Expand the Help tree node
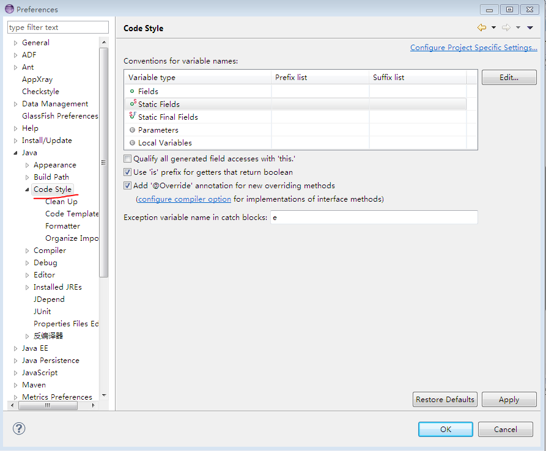 pyautogui.click(x=15, y=128)
